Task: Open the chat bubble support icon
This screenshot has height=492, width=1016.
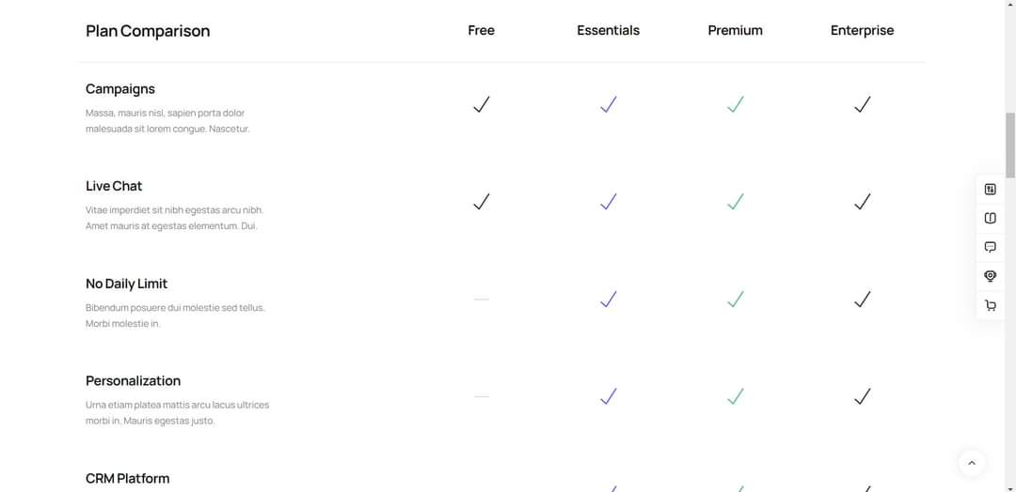Action: tap(990, 247)
